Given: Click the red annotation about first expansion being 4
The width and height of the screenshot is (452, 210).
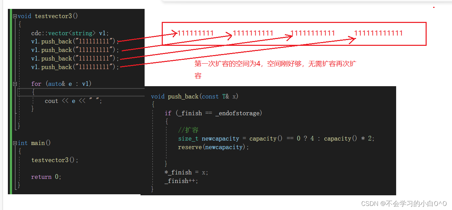Looking at the screenshot, I should (x=274, y=64).
